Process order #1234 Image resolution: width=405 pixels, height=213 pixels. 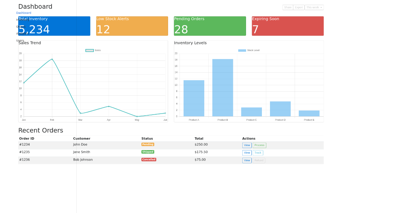click(259, 145)
